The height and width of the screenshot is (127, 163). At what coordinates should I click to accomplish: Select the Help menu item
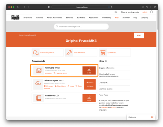tap(117, 18)
